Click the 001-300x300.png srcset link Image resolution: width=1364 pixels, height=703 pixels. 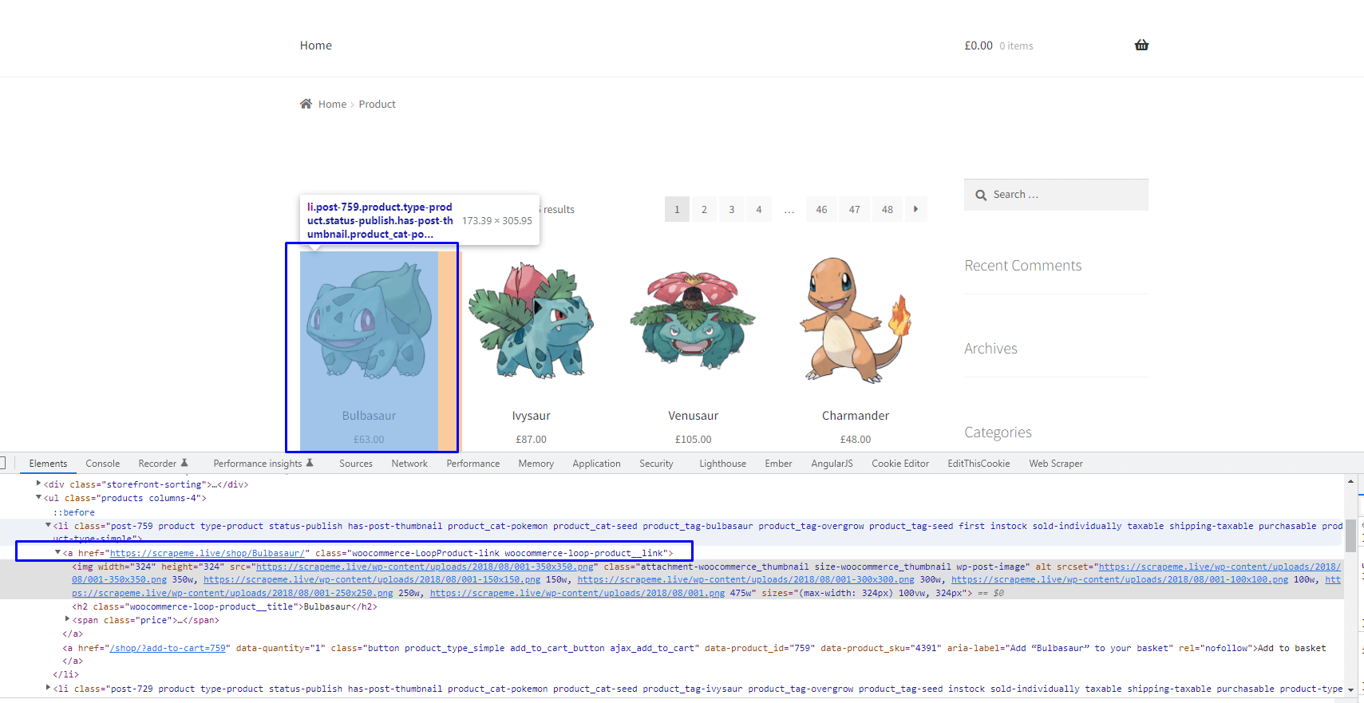pos(745,580)
